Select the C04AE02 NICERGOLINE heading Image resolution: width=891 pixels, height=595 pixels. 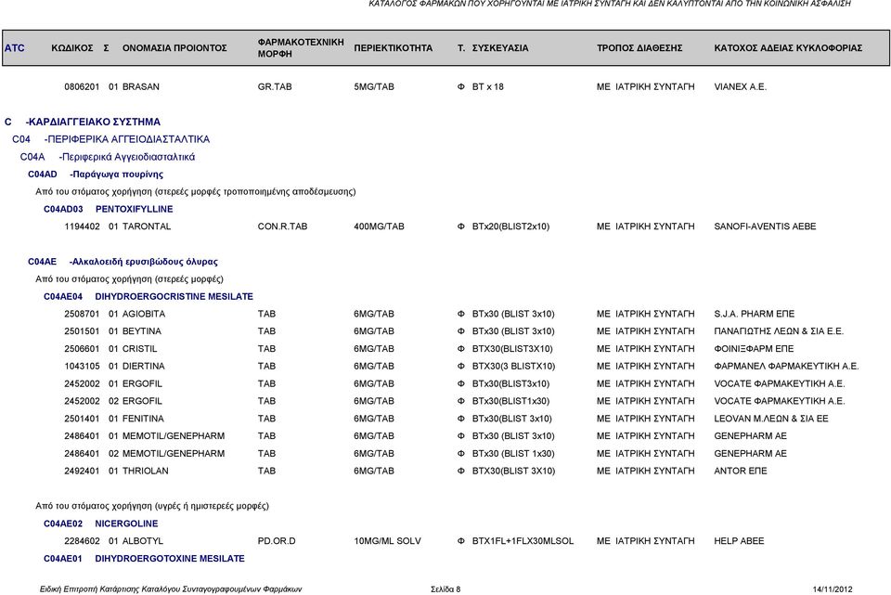[100, 524]
